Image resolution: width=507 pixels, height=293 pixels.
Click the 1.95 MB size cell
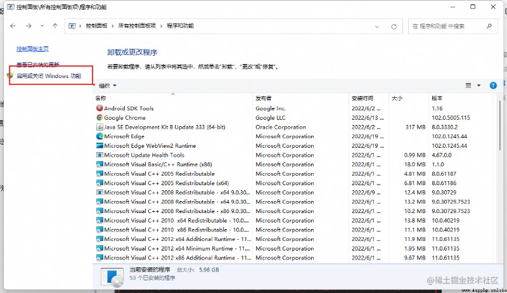[415, 249]
